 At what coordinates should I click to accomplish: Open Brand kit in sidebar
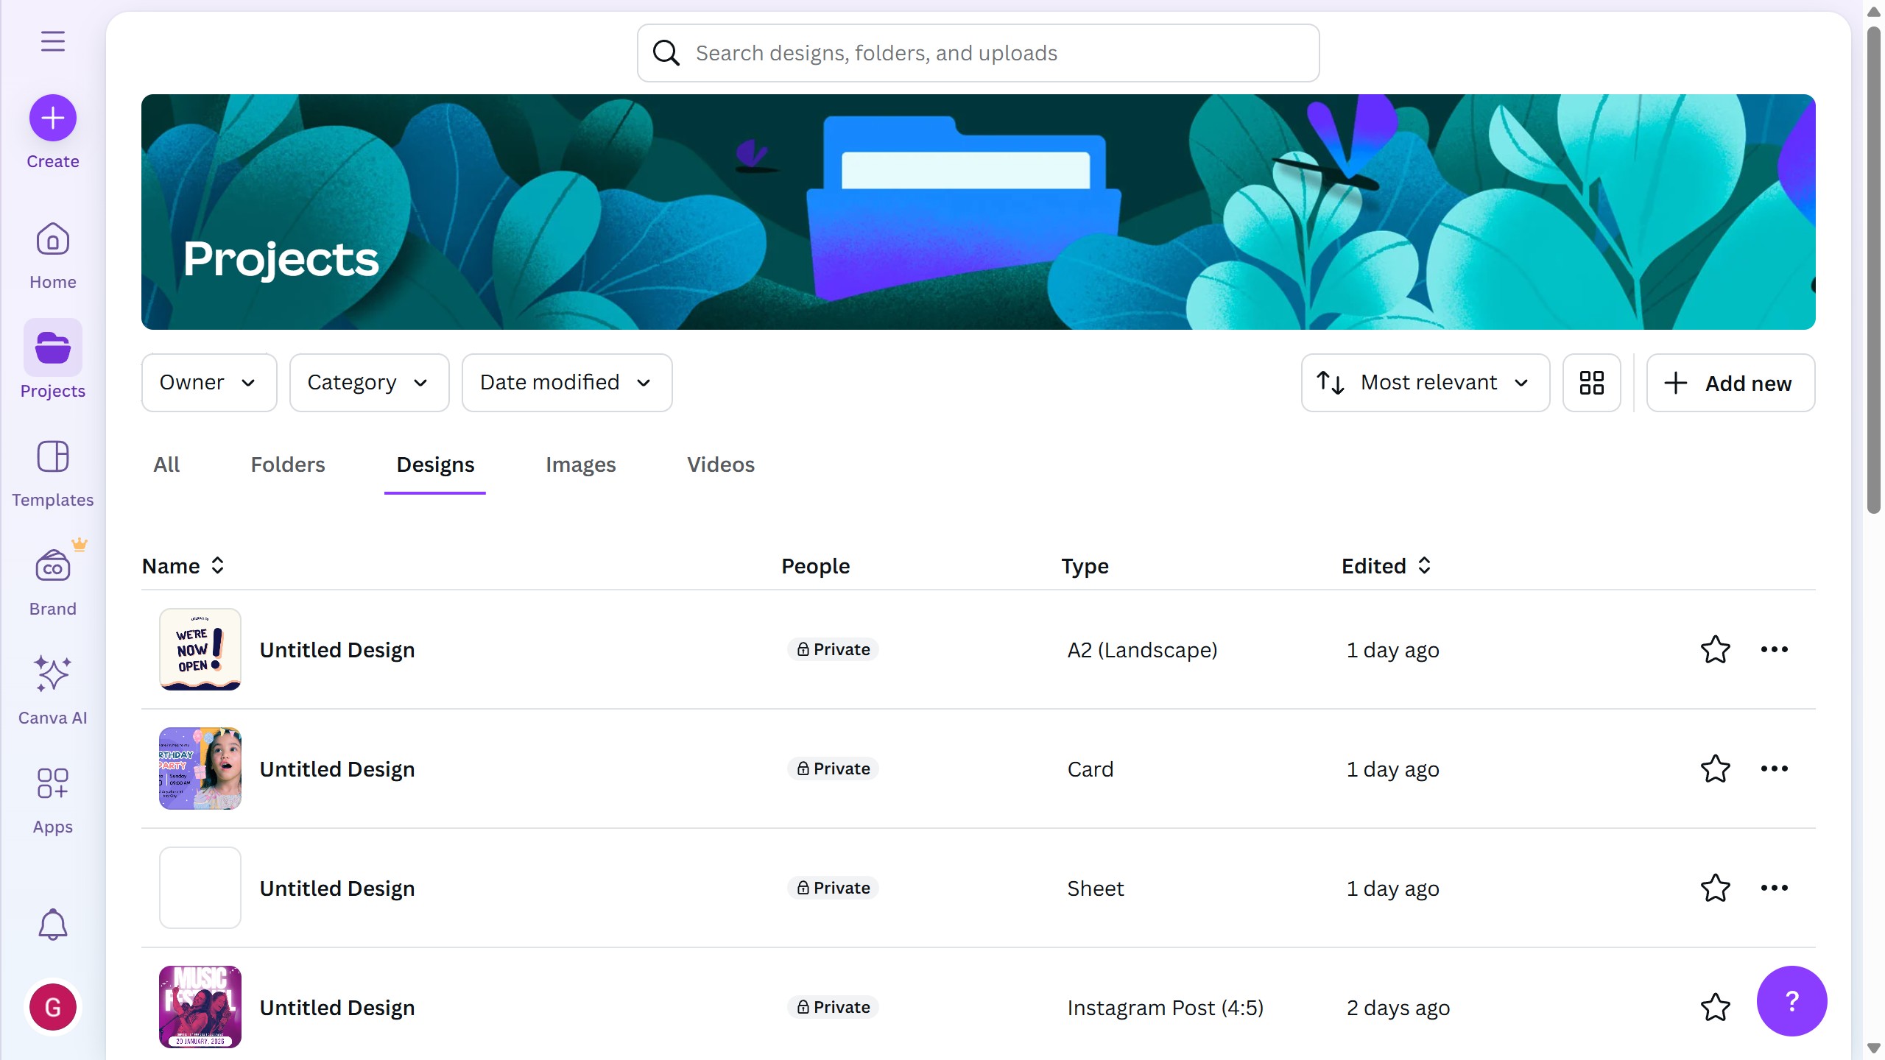point(52,582)
